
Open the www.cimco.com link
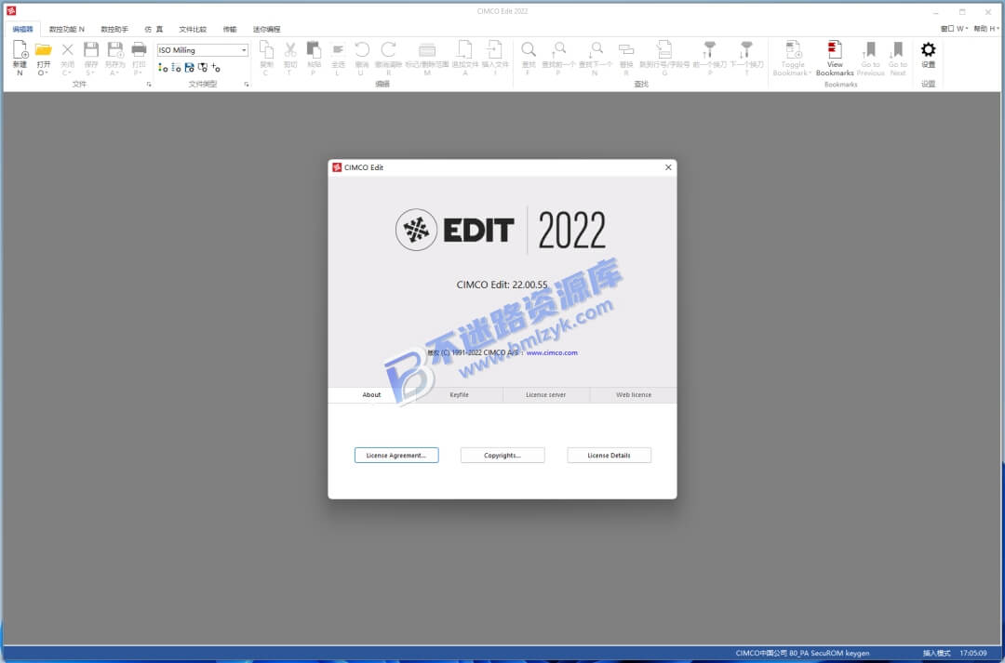tap(552, 353)
